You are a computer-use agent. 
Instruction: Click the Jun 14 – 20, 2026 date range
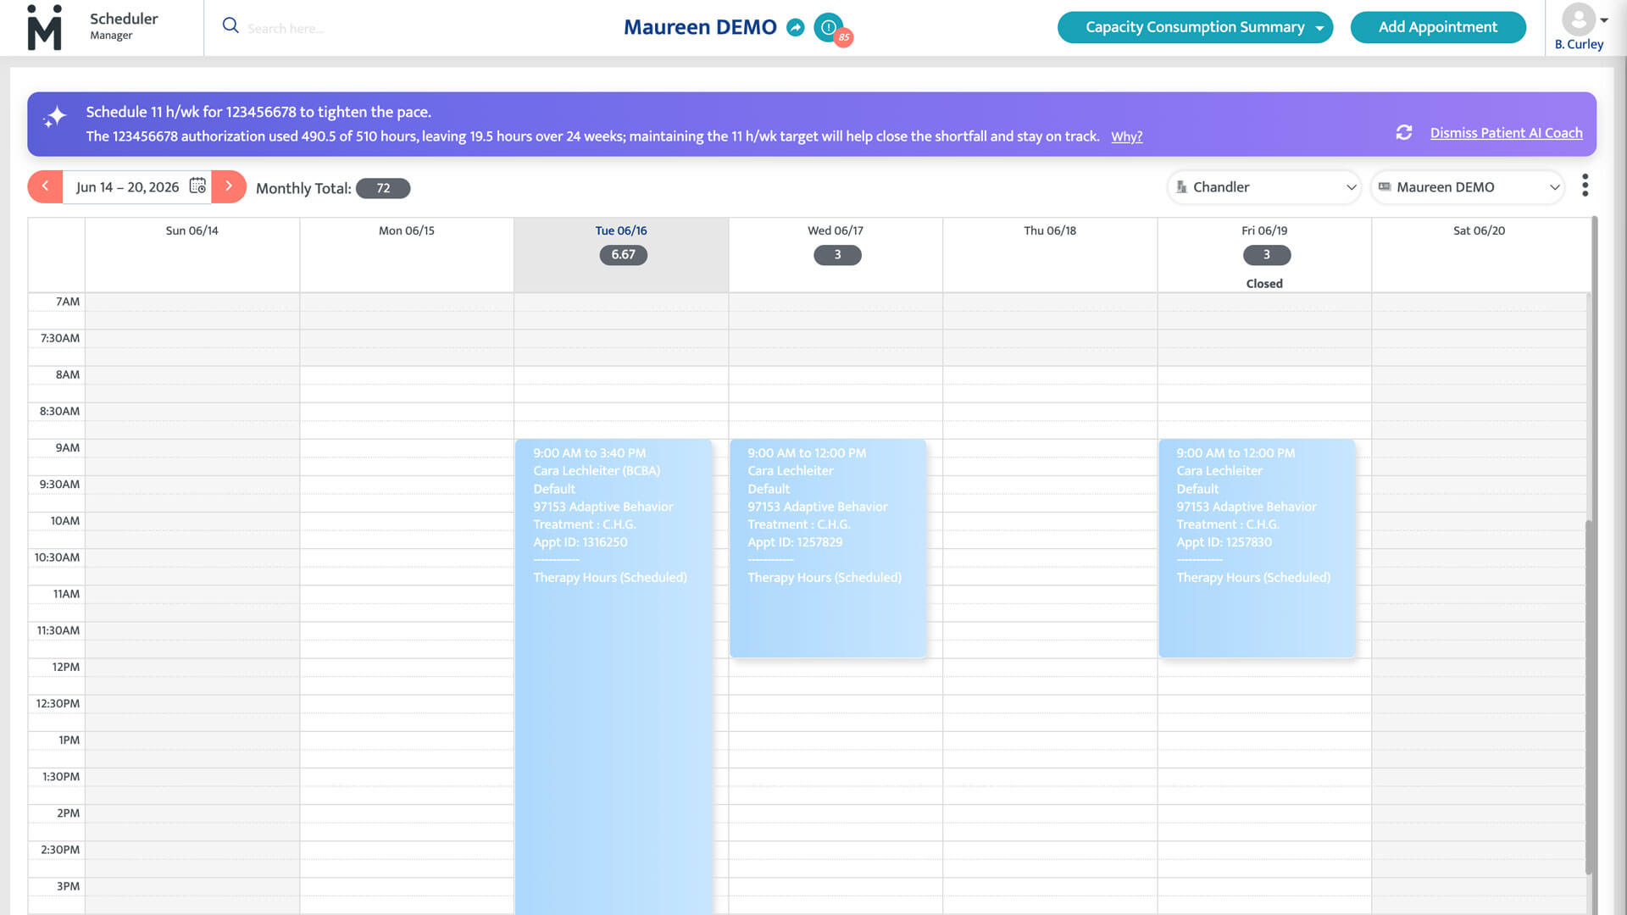coord(127,187)
